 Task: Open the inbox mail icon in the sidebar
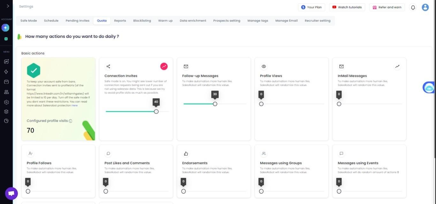(6, 82)
